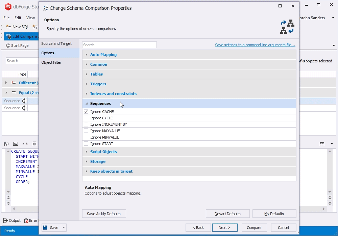Expand the Triggers options section
This screenshot has width=338, height=236.
[87, 84]
